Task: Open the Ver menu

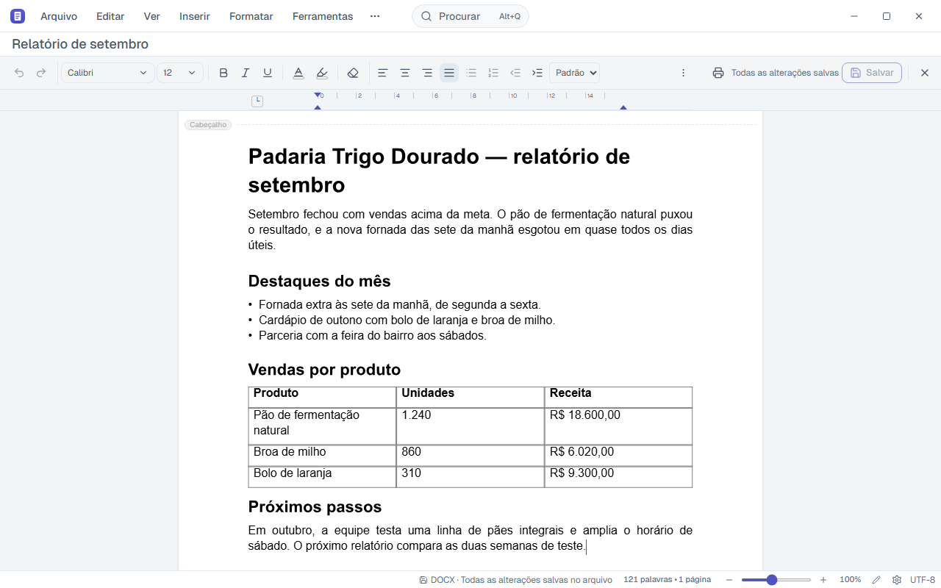Action: tap(152, 16)
